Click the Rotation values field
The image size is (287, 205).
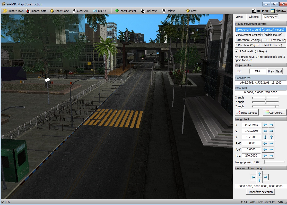pos(261,92)
